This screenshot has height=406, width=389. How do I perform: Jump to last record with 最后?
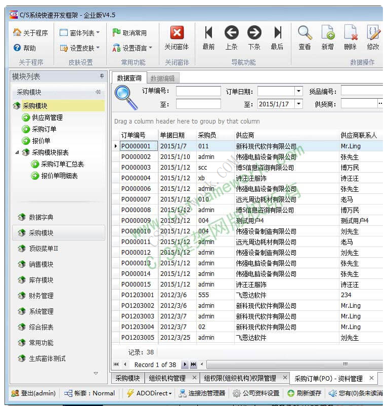pos(277,38)
